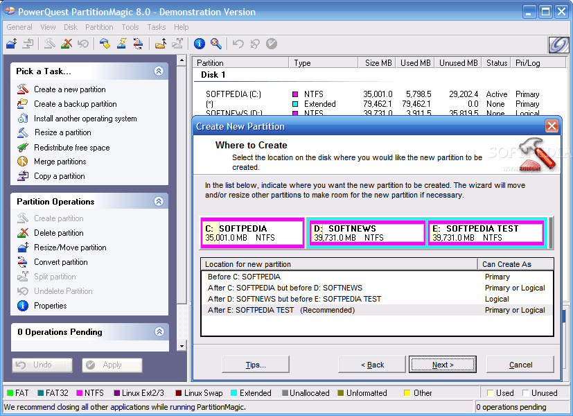The height and width of the screenshot is (416, 573).
Task: Click the blue Properties info toolbar icon
Action: pyautogui.click(x=199, y=44)
